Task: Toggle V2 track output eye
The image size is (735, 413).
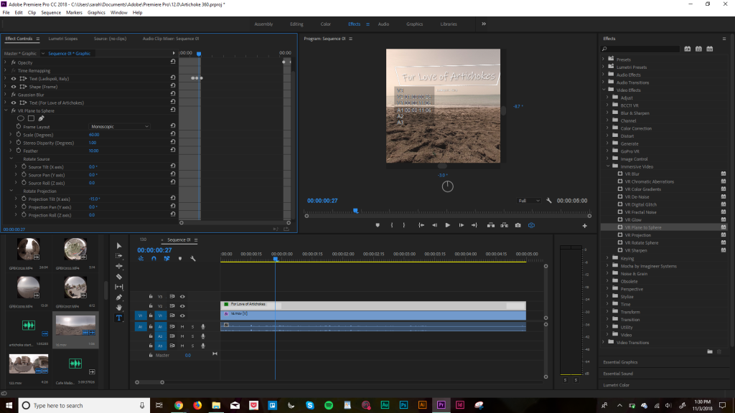Action: click(182, 305)
